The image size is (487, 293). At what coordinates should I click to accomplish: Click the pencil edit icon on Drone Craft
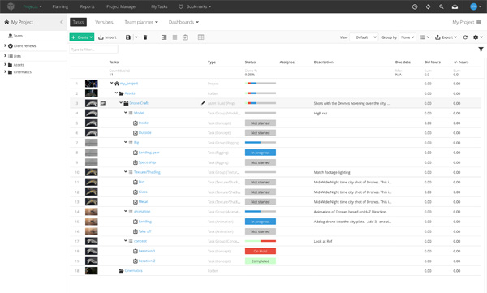[x=203, y=103]
